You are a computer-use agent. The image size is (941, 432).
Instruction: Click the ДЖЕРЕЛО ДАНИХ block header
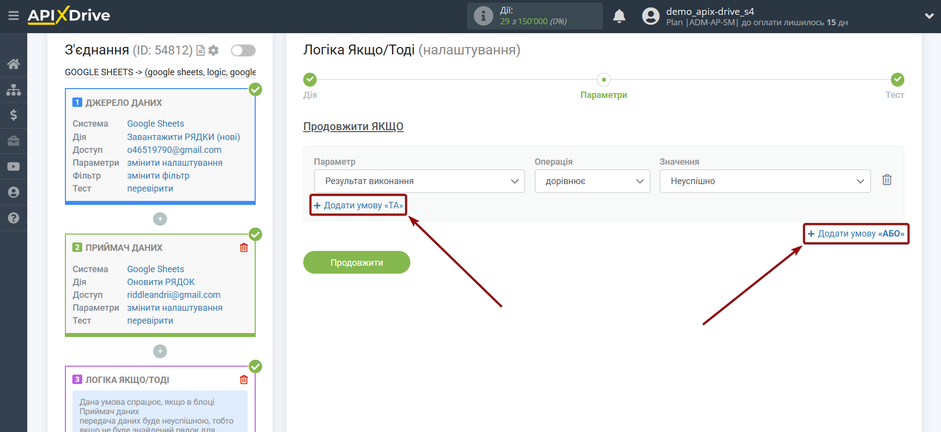pyautogui.click(x=124, y=103)
